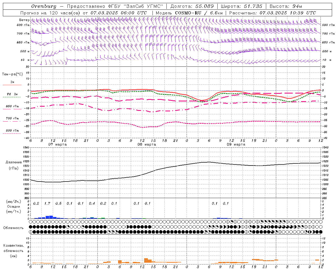This screenshot has width=336, height=269.
Task: Click the '07 марта' date label
Action: pos(57,144)
